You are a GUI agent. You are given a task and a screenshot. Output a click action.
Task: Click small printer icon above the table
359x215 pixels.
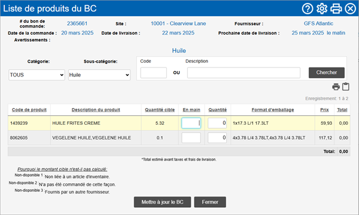click(336, 87)
